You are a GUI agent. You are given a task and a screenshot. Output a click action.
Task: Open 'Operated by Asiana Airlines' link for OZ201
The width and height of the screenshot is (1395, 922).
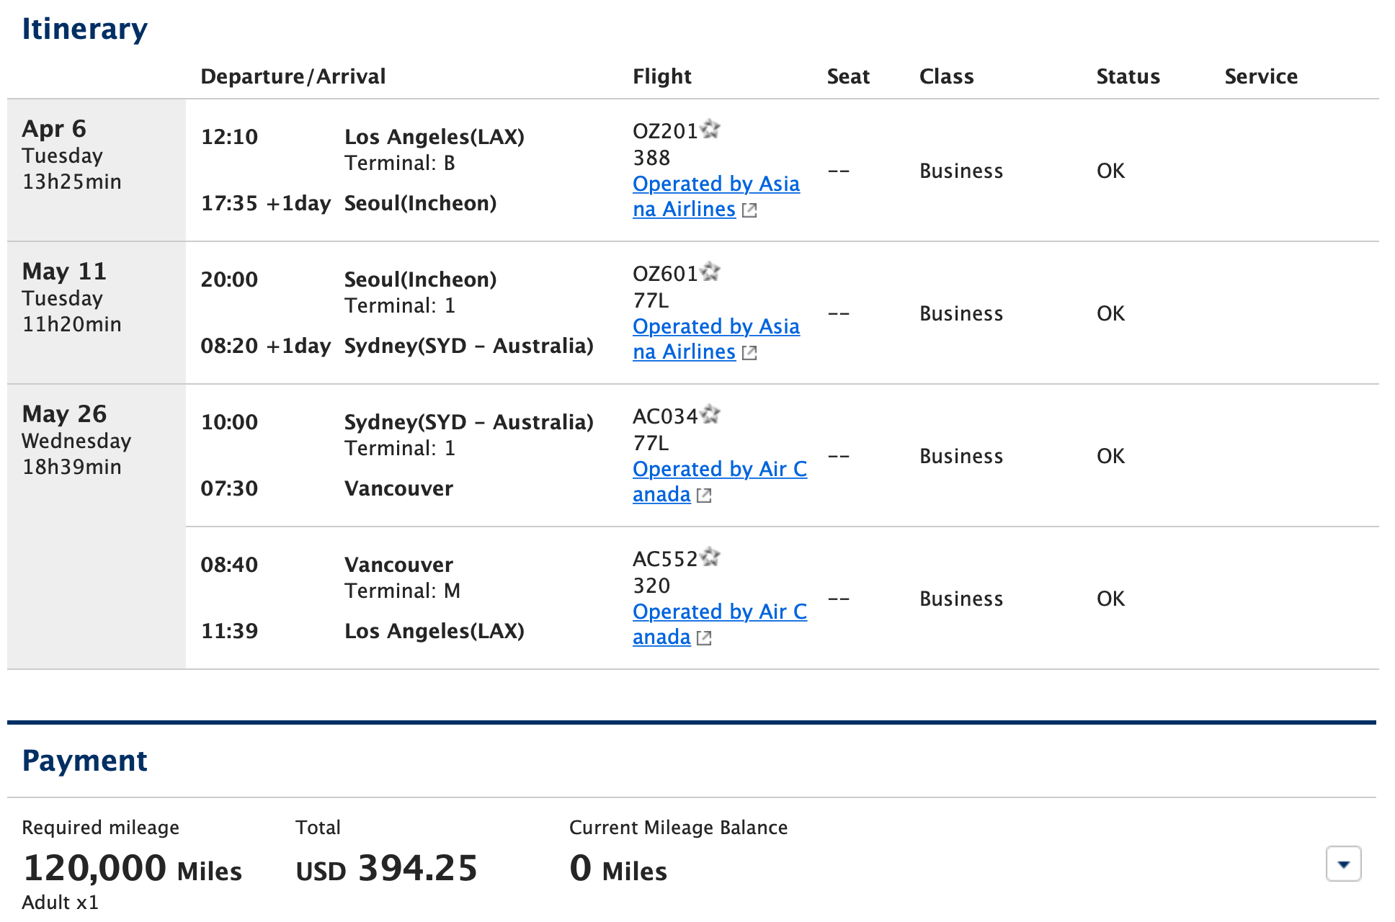716,196
